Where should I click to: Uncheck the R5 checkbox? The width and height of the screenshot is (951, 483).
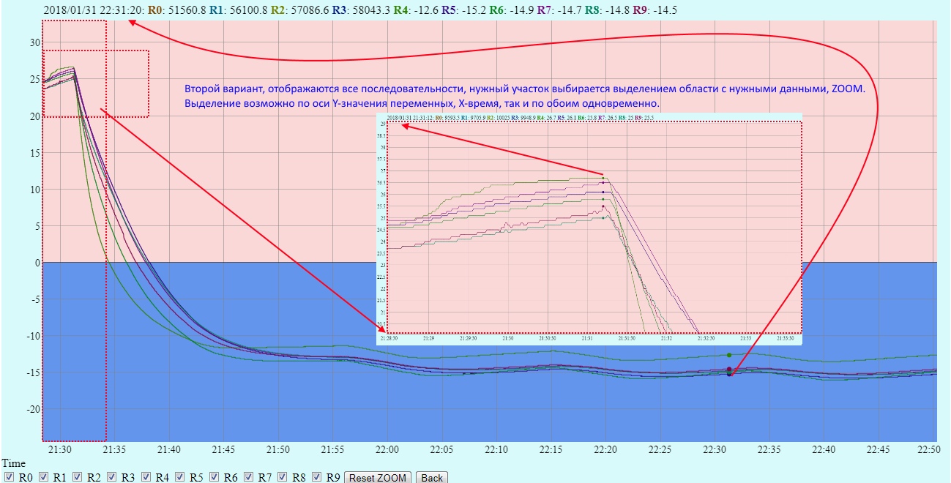[180, 477]
